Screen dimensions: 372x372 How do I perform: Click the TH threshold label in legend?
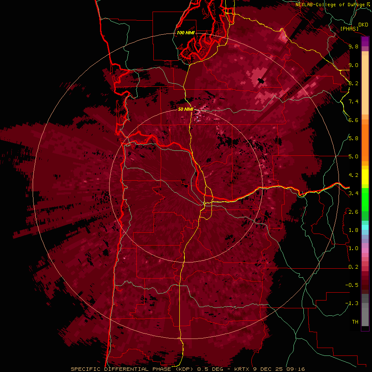point(355,322)
